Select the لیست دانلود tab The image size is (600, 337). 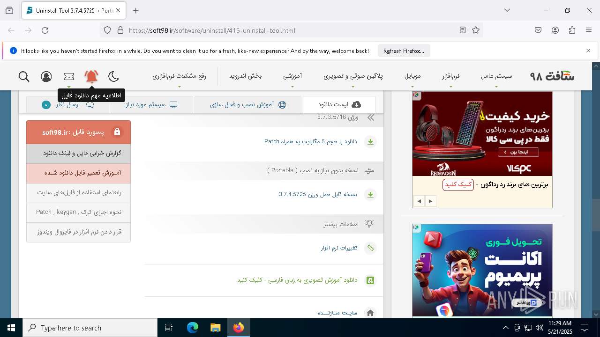coord(339,104)
